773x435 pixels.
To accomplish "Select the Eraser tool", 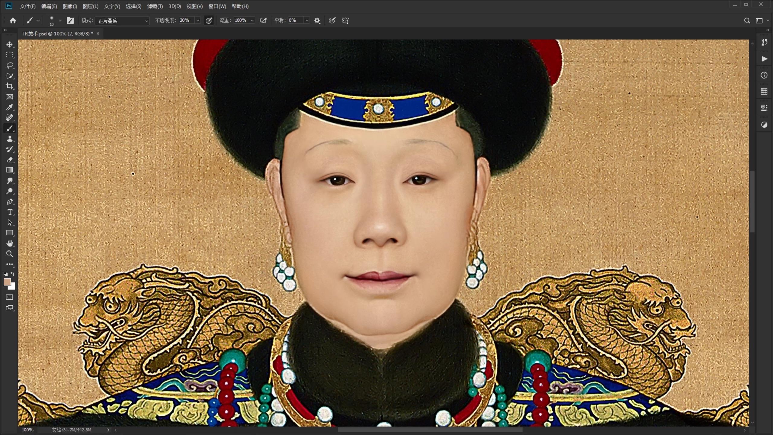I will [10, 159].
